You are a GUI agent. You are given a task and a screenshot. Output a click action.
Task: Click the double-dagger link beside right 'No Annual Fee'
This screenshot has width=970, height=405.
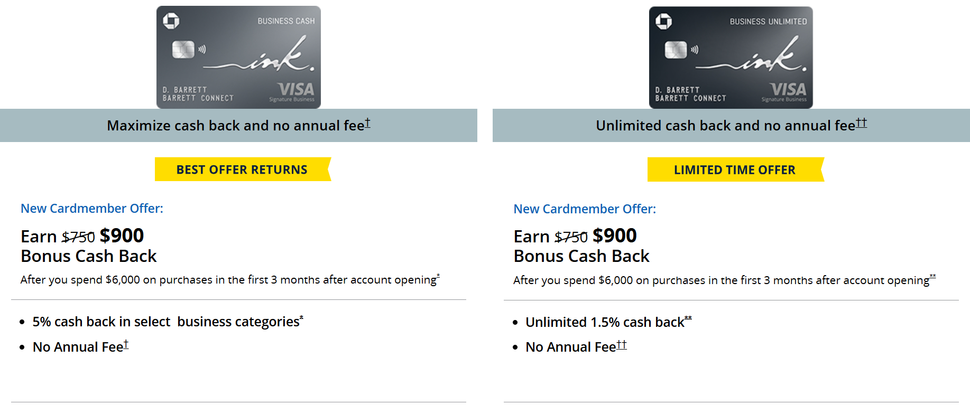[622, 345]
